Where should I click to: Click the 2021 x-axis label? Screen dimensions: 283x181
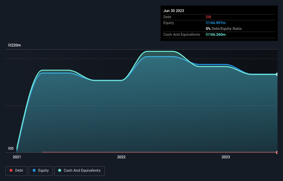pos(17,157)
